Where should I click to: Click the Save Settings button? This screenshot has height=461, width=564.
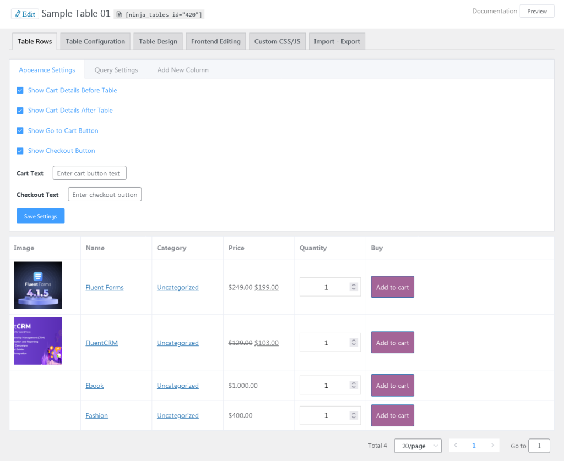click(40, 216)
